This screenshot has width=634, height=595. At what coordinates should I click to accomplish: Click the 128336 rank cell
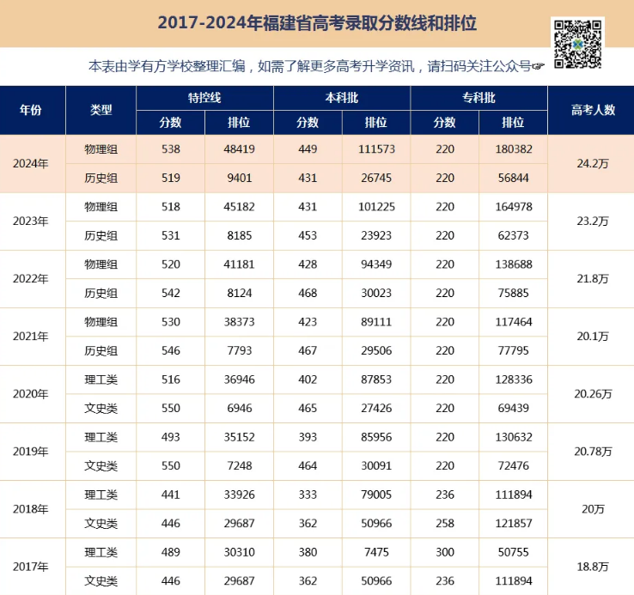click(x=514, y=379)
